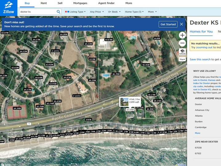221x166 pixels.
Task: Open the Map view type dropdown
Action: click(x=182, y=59)
